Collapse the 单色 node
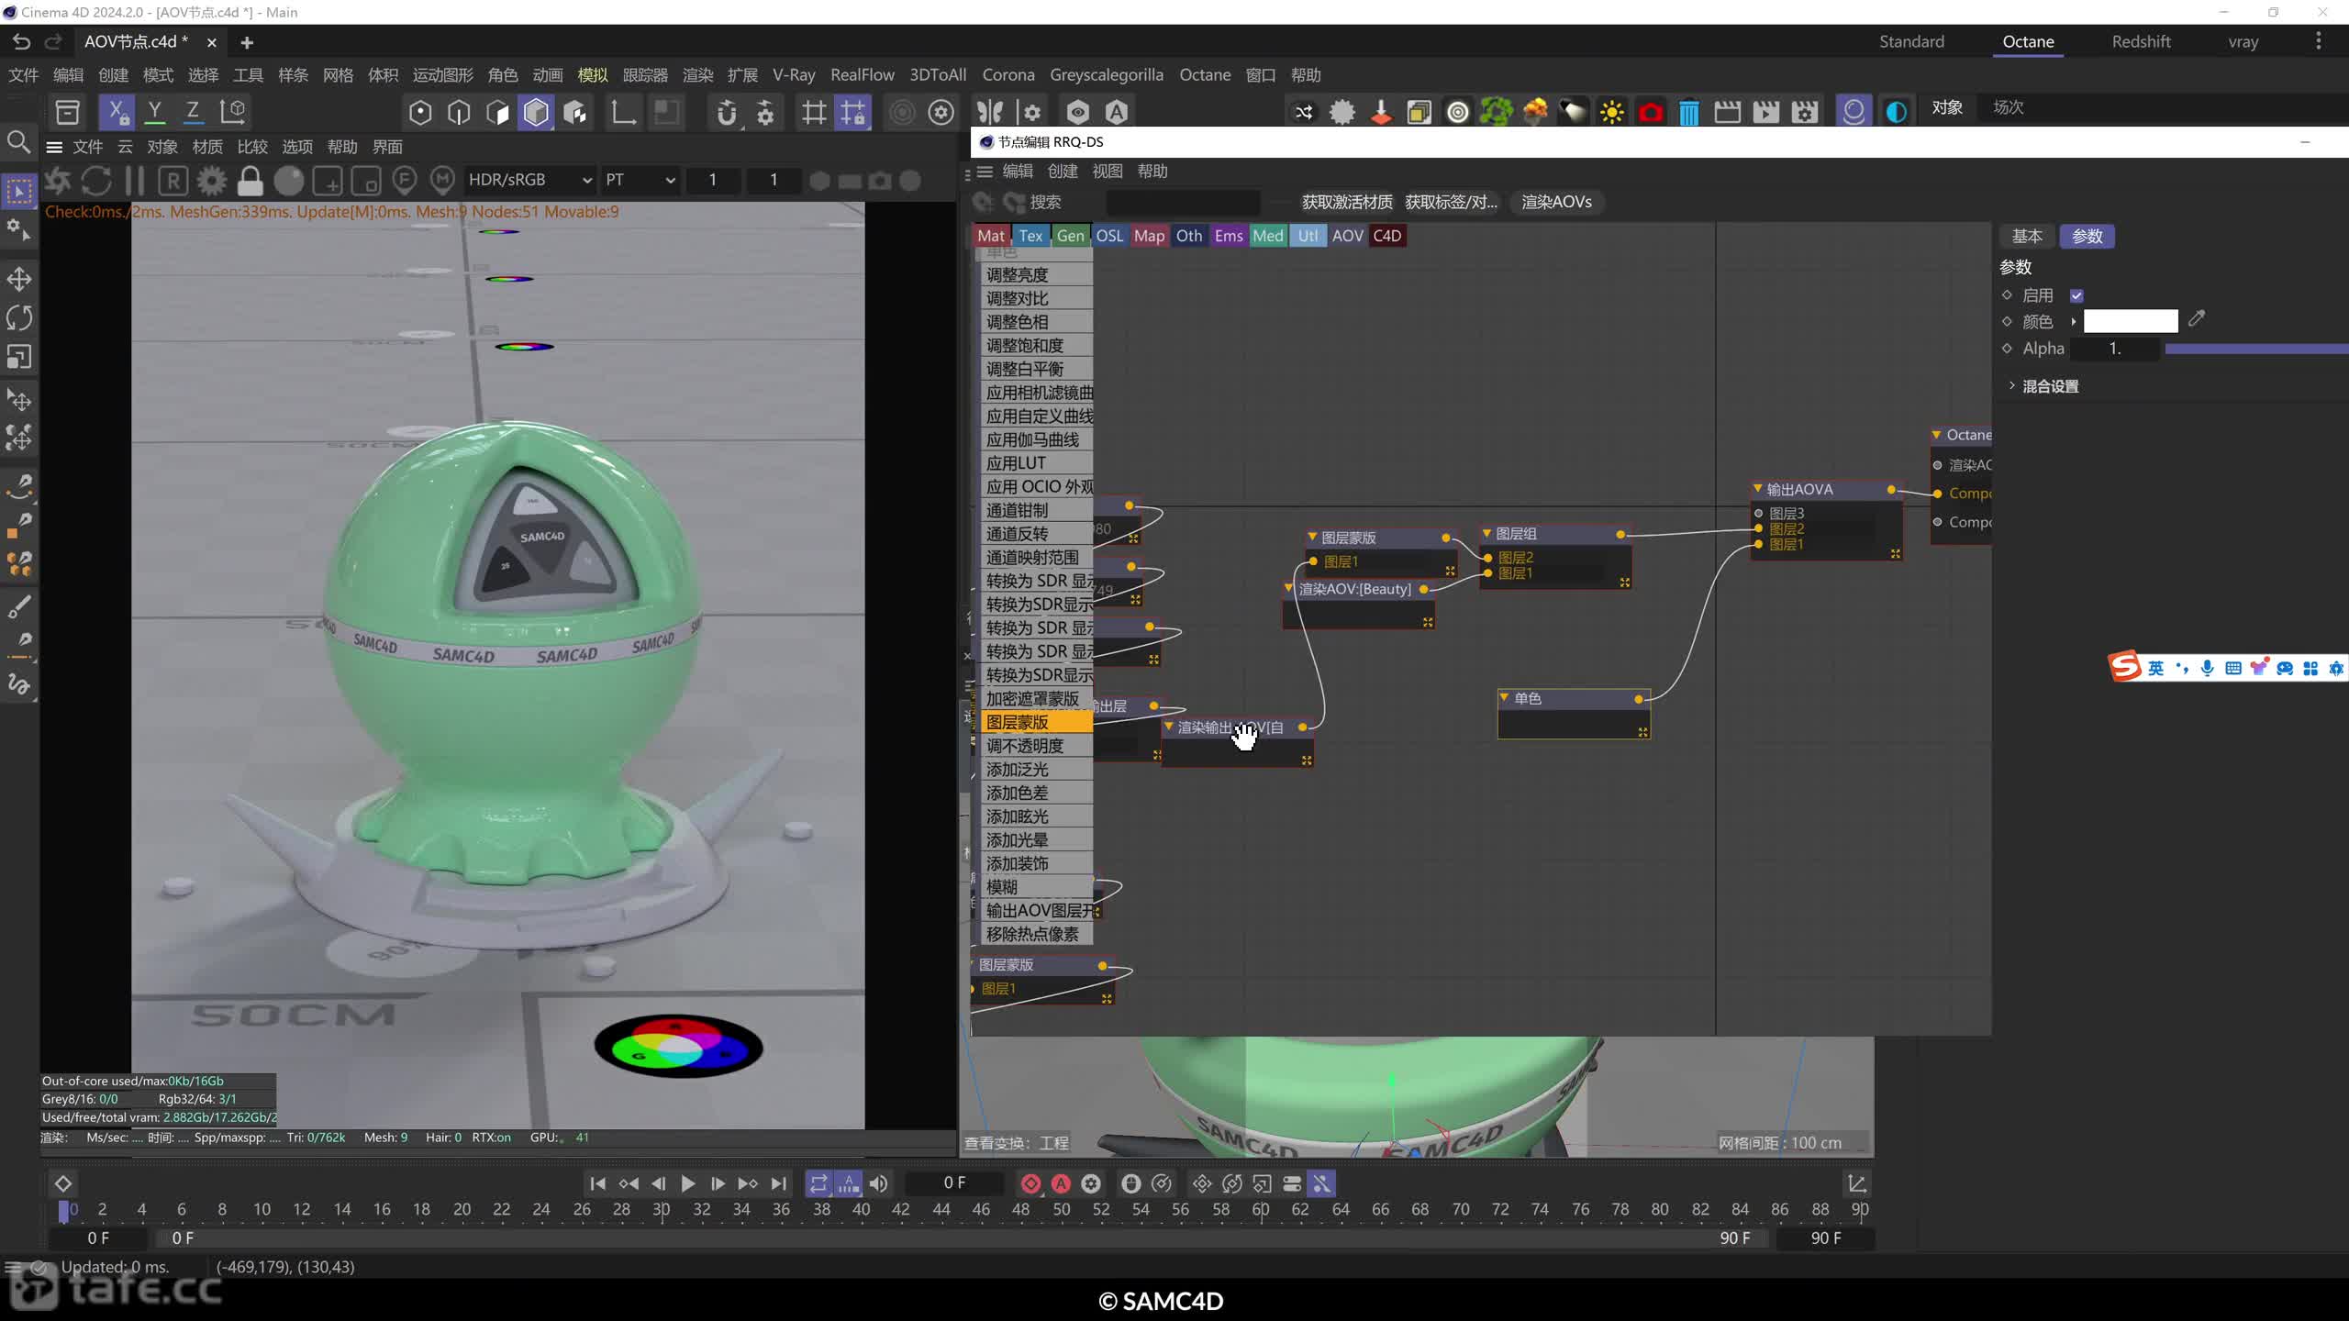2349x1321 pixels. (1504, 698)
